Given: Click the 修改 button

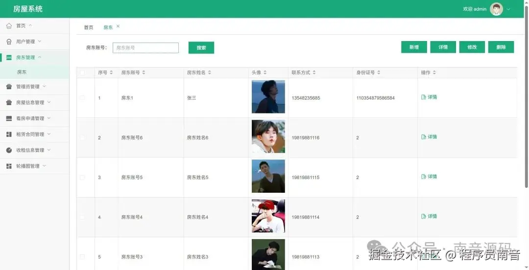Looking at the screenshot, I should point(472,47).
